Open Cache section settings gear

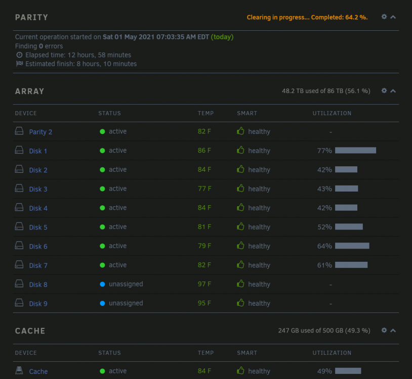[x=384, y=330]
